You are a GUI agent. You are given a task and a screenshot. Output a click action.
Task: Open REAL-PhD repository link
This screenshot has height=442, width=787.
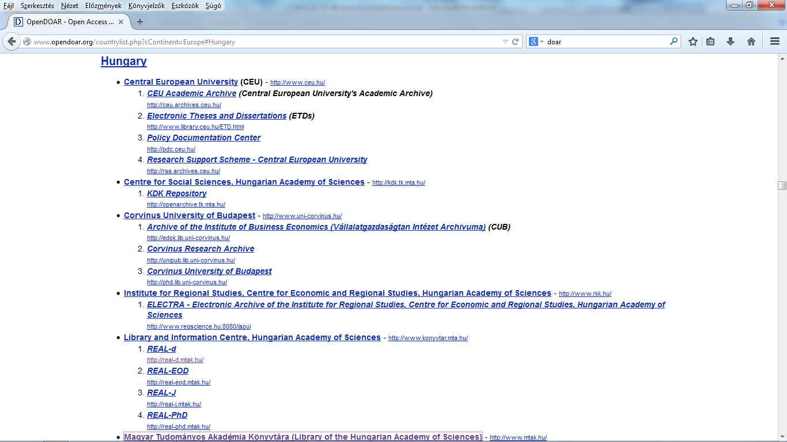[167, 415]
